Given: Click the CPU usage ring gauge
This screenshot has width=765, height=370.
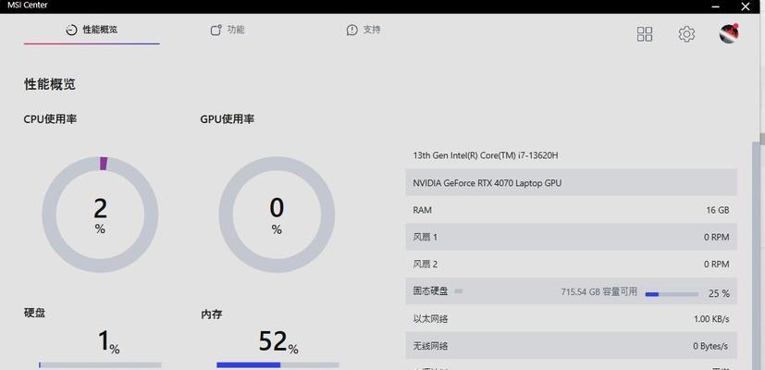Looking at the screenshot, I should 100,215.
